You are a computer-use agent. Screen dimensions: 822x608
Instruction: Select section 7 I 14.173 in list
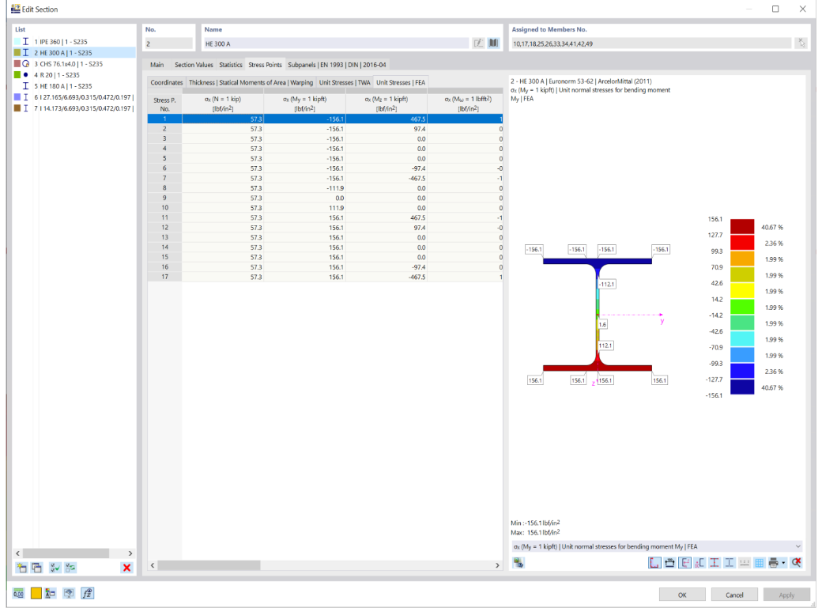click(74, 108)
